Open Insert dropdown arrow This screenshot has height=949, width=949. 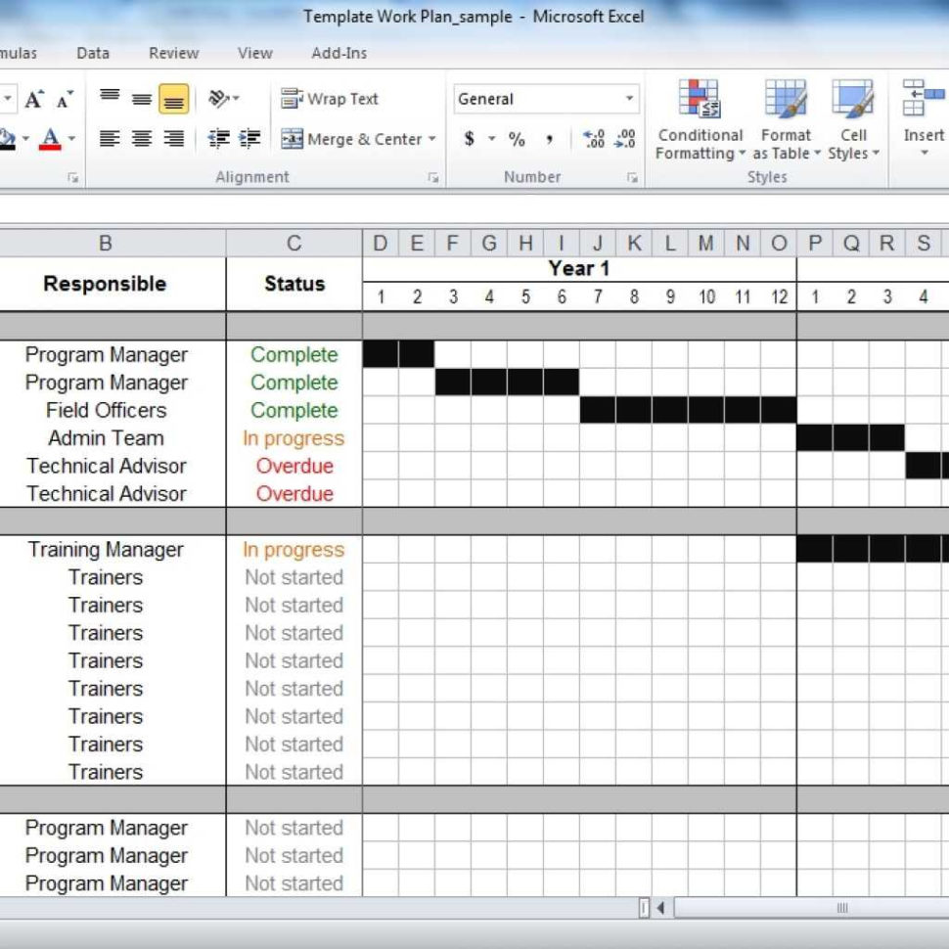(x=925, y=153)
